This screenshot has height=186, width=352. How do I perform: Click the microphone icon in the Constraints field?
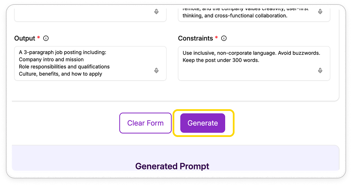pos(320,70)
